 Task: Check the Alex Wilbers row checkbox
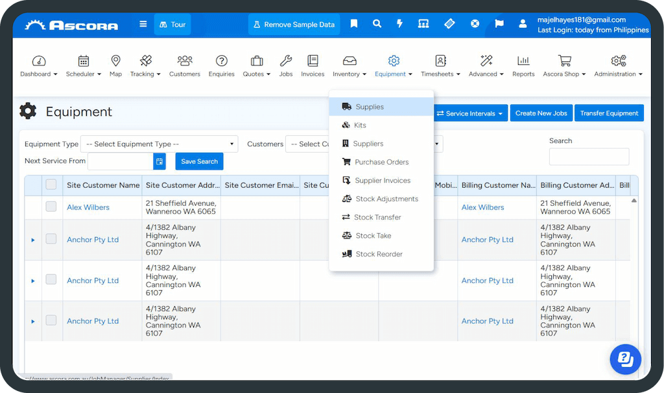click(51, 207)
